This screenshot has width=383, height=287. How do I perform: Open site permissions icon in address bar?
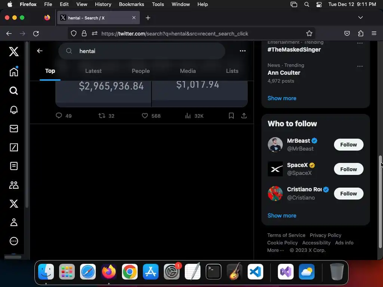(x=95, y=33)
